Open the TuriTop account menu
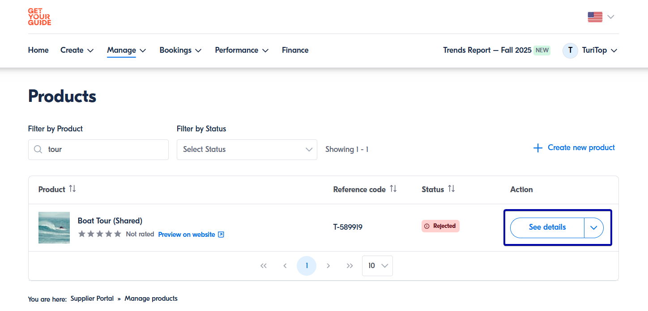648x311 pixels. (590, 50)
